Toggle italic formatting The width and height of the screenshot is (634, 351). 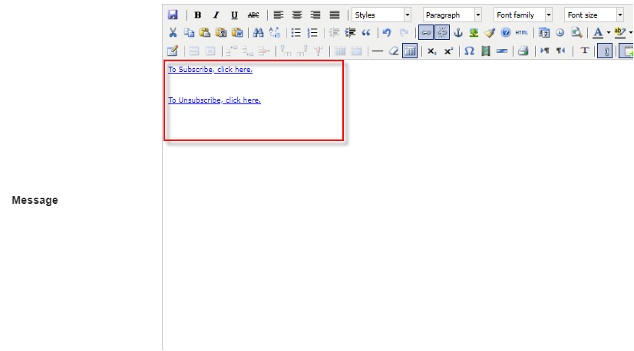pyautogui.click(x=216, y=15)
